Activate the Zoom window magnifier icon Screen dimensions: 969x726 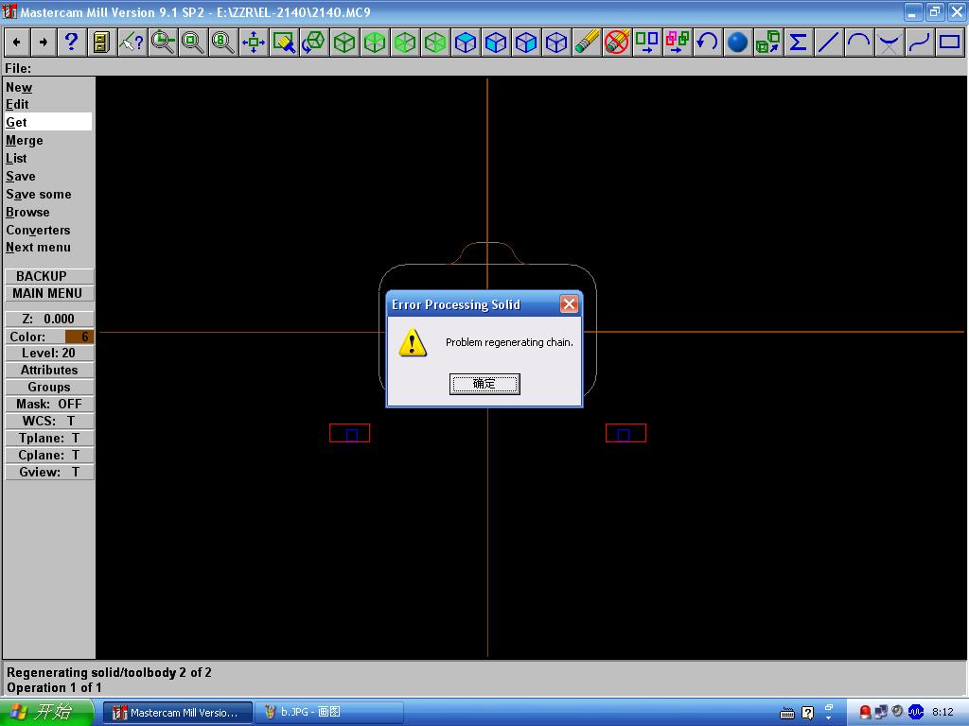point(162,43)
